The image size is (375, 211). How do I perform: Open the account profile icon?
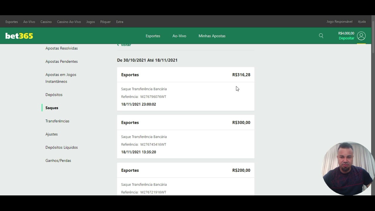[361, 36]
